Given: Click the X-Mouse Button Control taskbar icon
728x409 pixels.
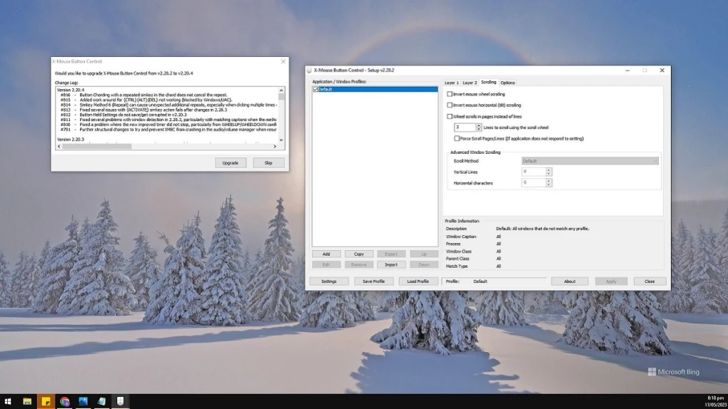Looking at the screenshot, I should point(120,401).
